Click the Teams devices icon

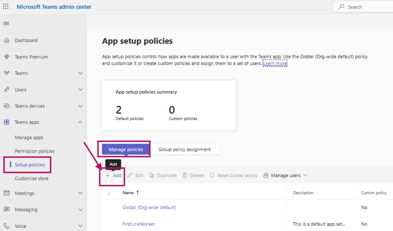(x=6, y=106)
